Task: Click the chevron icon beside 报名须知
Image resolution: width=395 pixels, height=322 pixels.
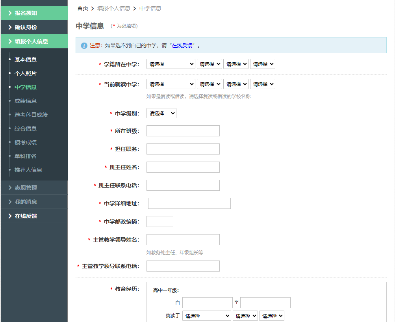Action: pos(10,13)
